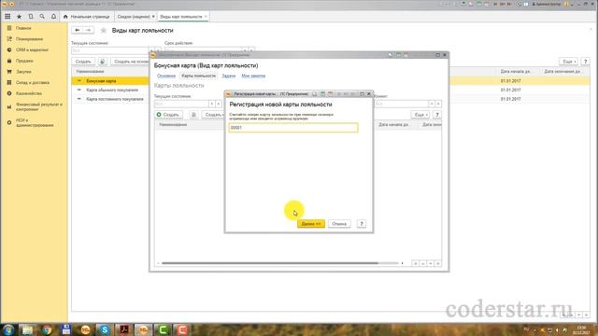
Task: Click Текущее состояние field in main list
Action: point(109,50)
